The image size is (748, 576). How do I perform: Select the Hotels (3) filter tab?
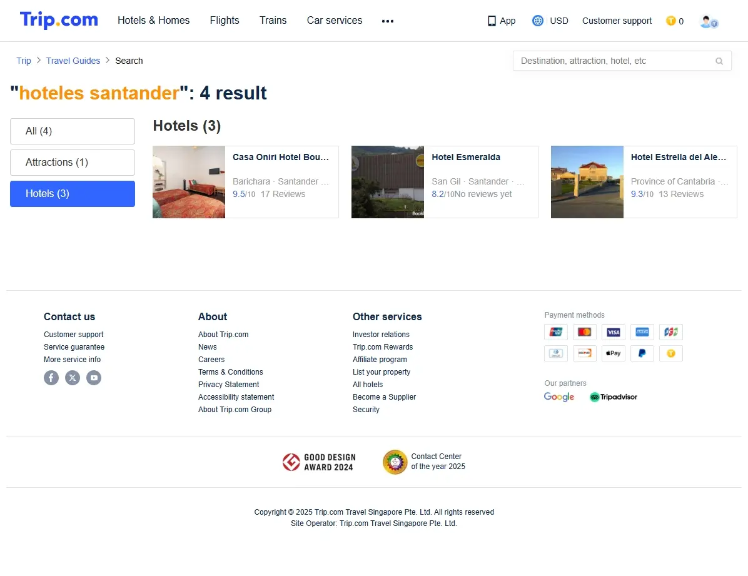point(73,194)
